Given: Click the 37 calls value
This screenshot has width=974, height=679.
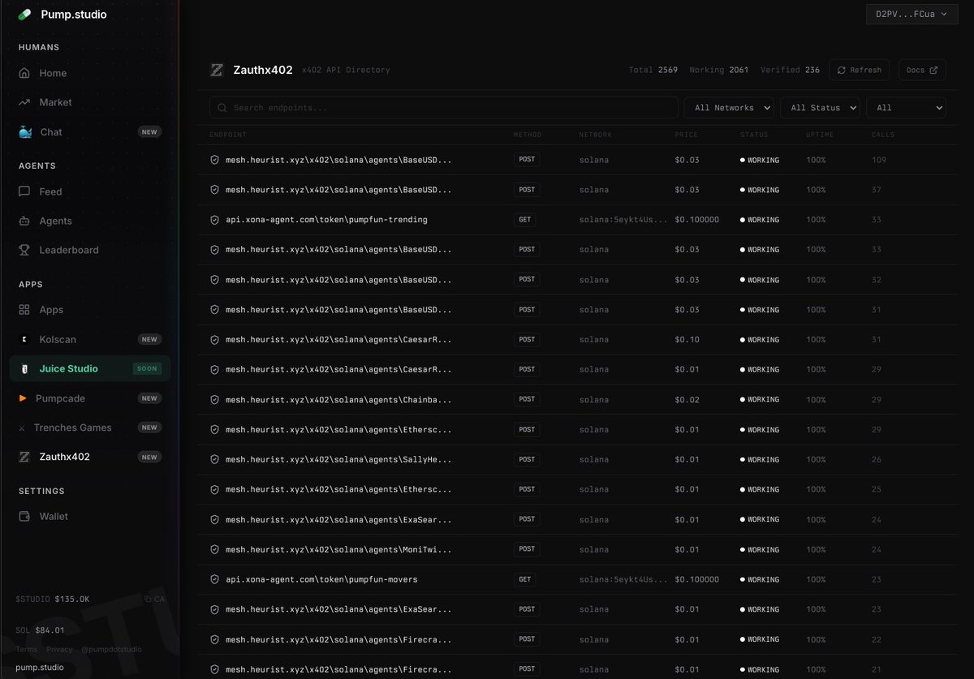Looking at the screenshot, I should 877,190.
